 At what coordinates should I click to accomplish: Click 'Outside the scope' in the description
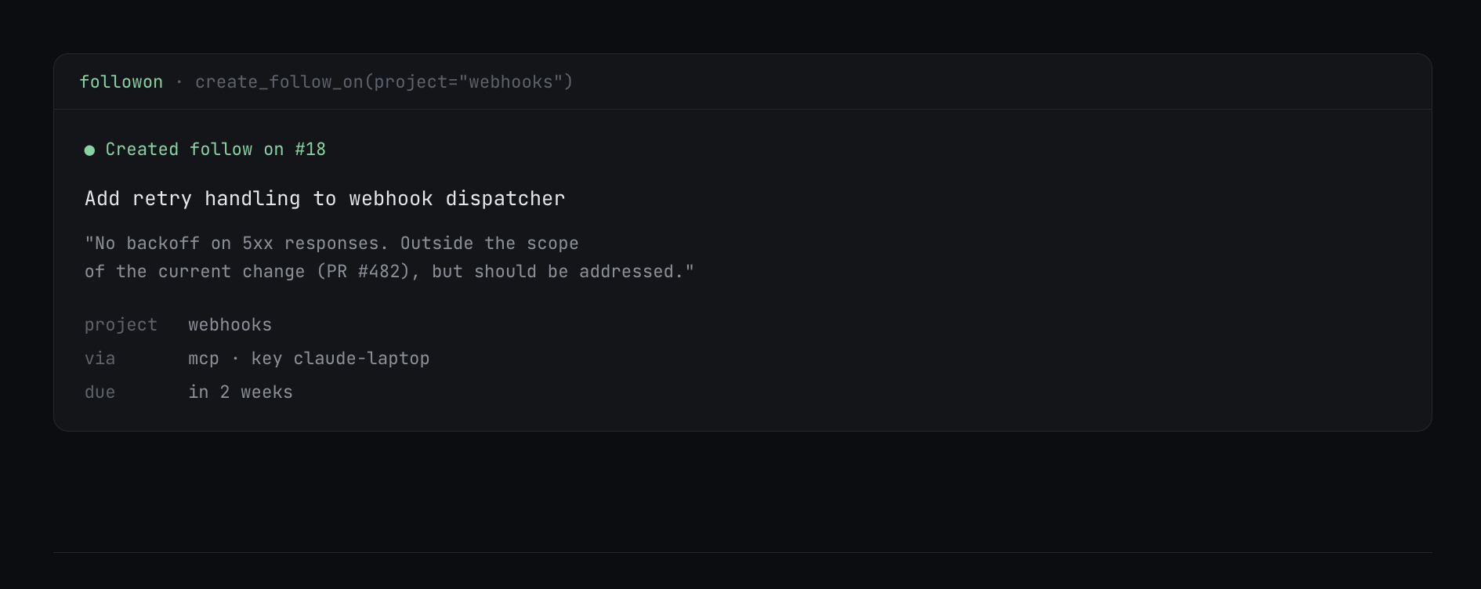490,244
